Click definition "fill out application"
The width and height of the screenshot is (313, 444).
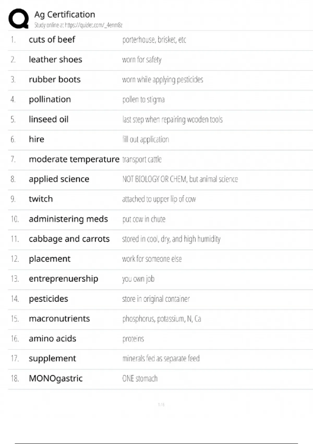pyautogui.click(x=146, y=139)
